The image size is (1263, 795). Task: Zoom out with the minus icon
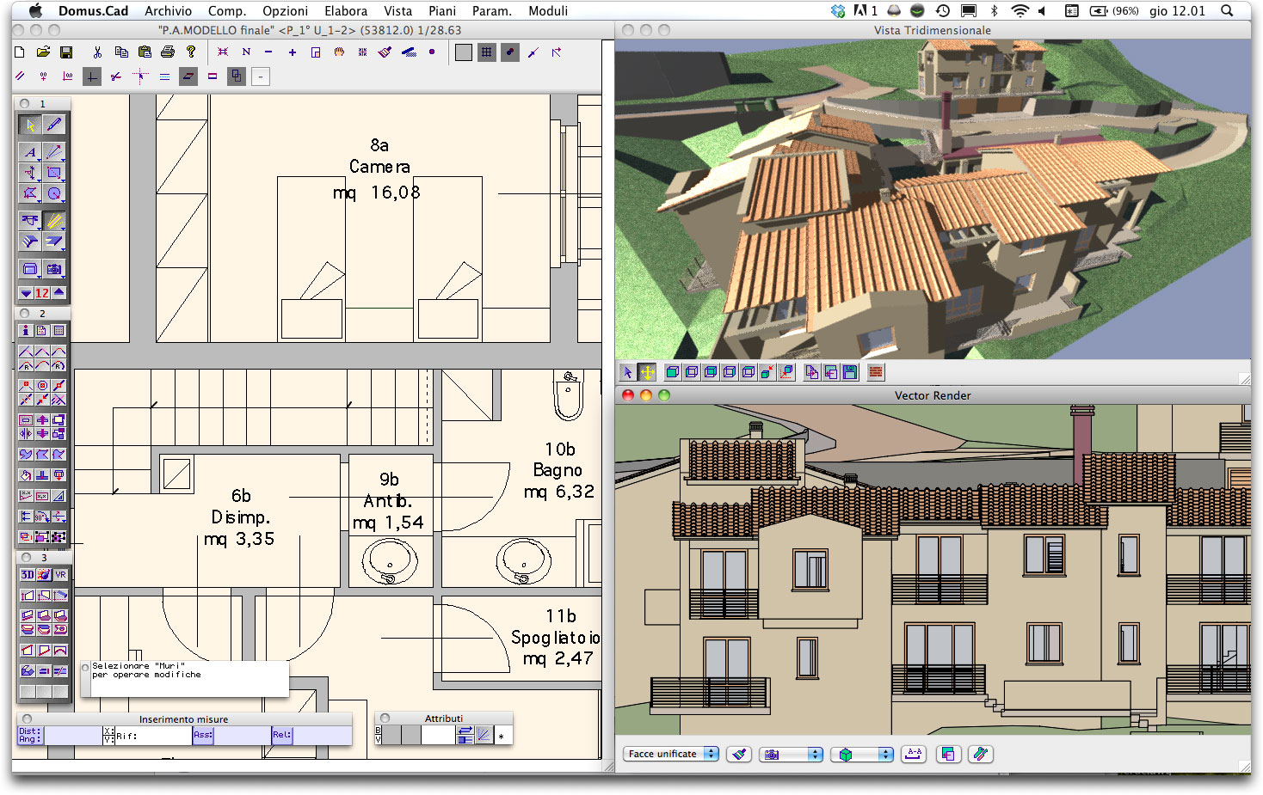268,52
